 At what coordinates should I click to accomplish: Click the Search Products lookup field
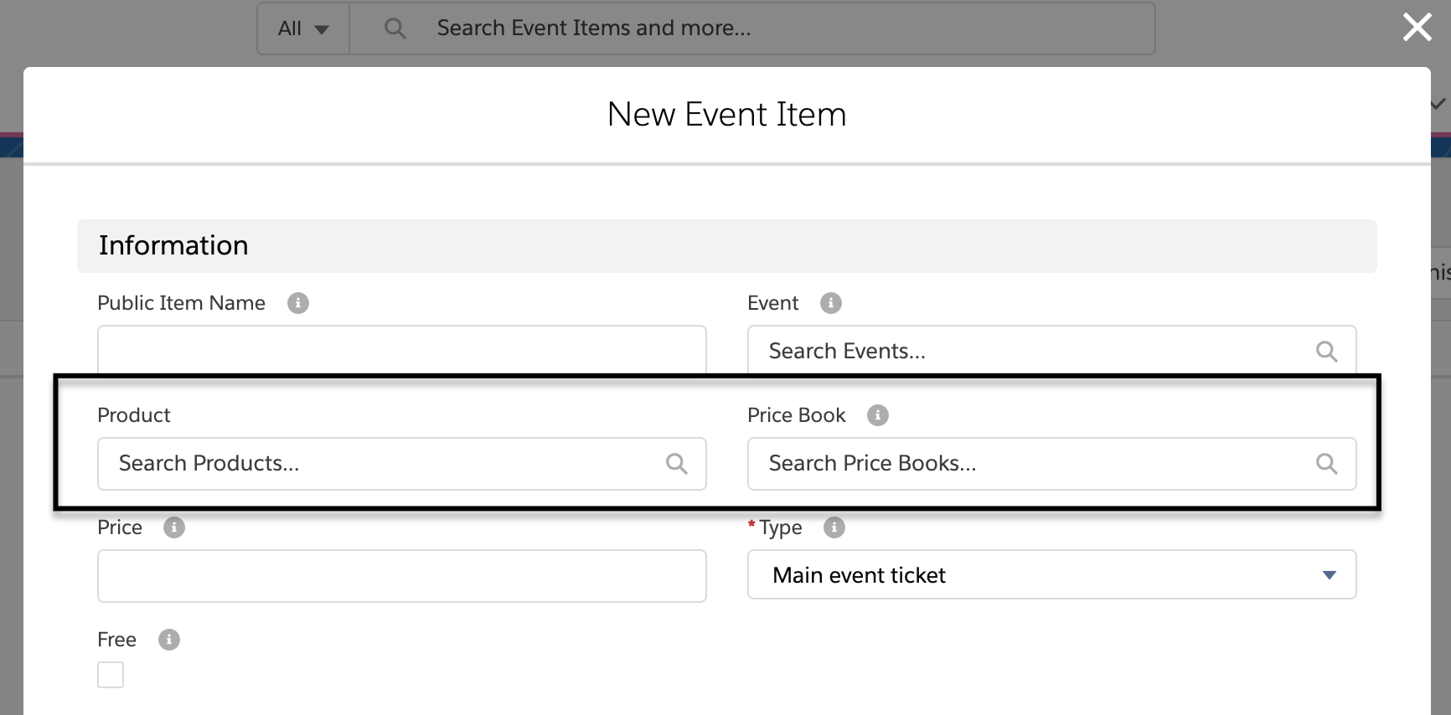click(402, 464)
